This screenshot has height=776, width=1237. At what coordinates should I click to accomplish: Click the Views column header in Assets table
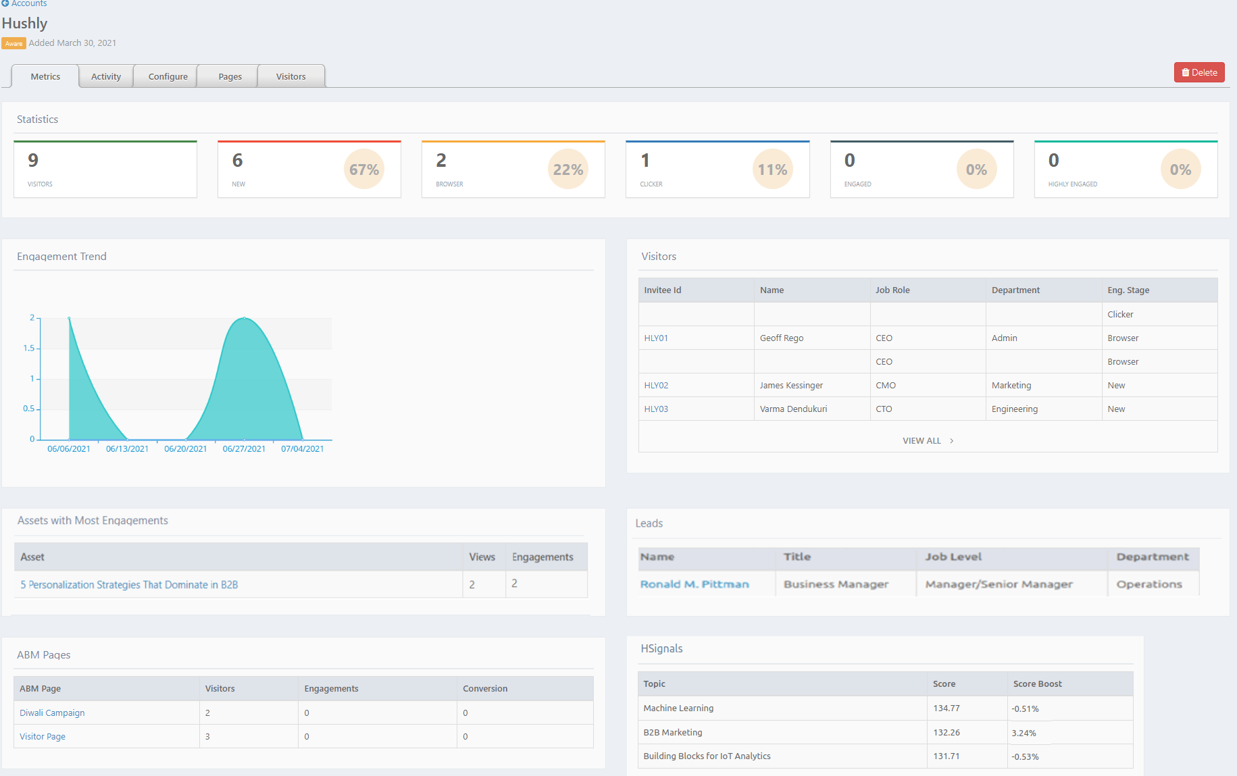[482, 557]
